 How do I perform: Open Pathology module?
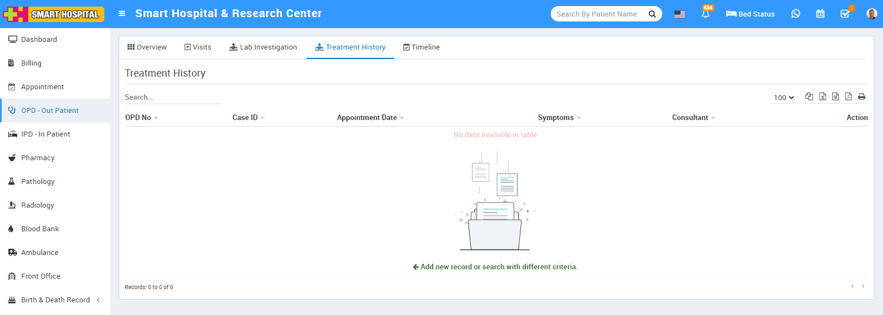click(x=55, y=182)
